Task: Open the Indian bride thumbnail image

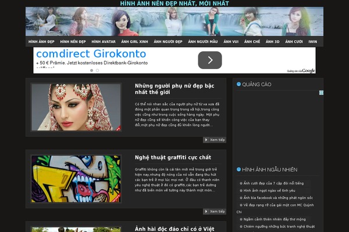Action: point(76,107)
